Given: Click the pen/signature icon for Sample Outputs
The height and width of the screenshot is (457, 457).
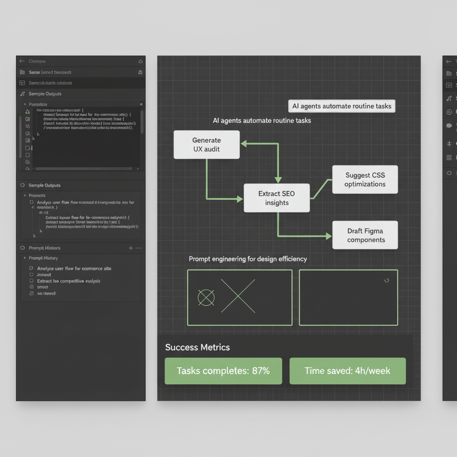Looking at the screenshot, I should (22, 94).
